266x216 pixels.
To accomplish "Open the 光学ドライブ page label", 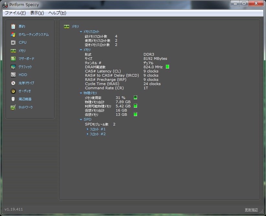I will pos(26,83).
